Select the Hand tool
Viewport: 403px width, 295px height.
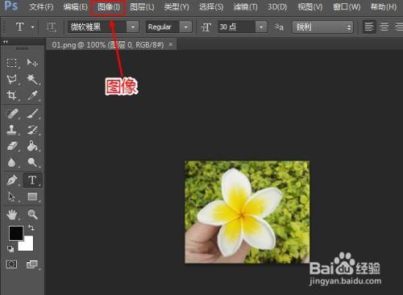coord(12,214)
